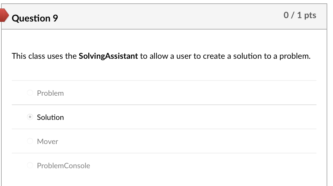Click the 0 / 1 pts score
The image size is (333, 186).
300,15
